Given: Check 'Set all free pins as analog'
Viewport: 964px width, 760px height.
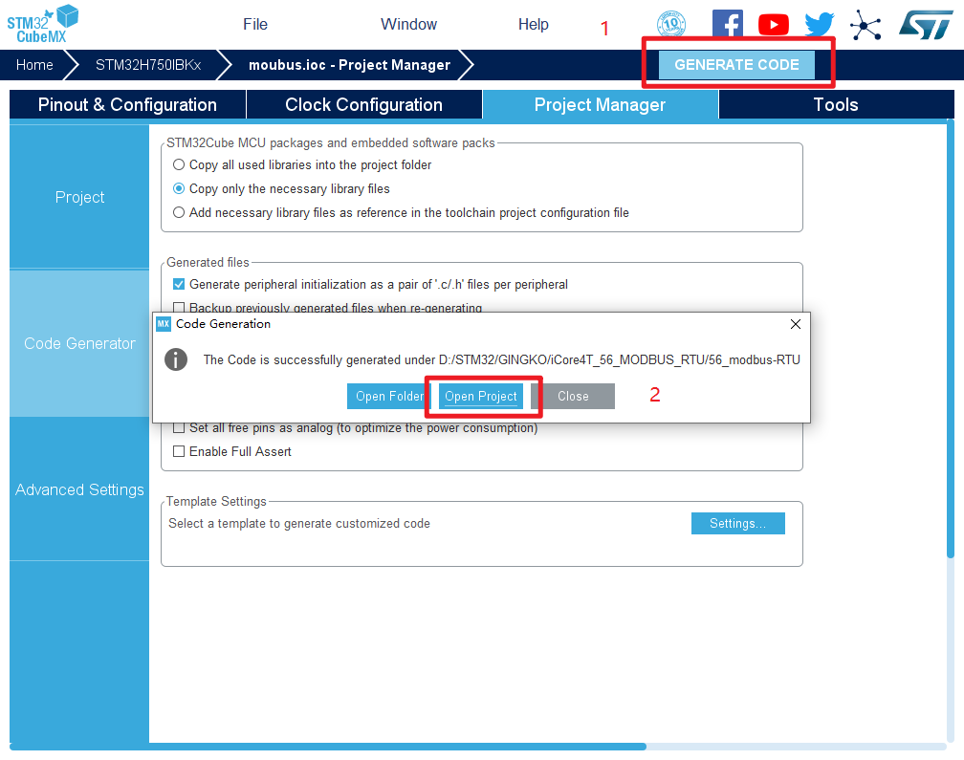Looking at the screenshot, I should pyautogui.click(x=179, y=428).
